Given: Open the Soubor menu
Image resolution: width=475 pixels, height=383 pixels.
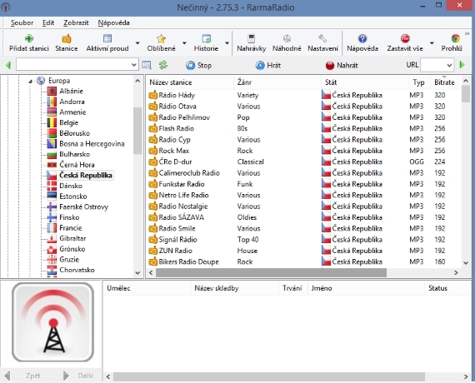Looking at the screenshot, I should coord(22,22).
